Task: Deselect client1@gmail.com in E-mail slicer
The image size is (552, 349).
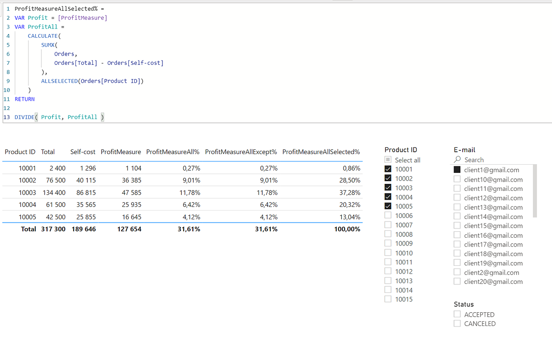Action: point(457,169)
